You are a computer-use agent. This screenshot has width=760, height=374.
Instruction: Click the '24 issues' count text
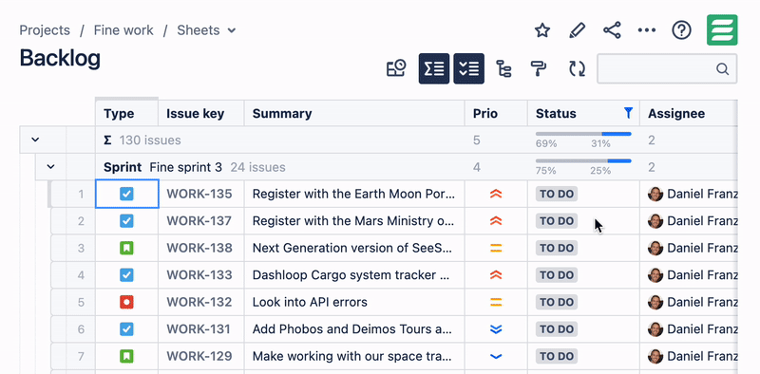point(257,168)
